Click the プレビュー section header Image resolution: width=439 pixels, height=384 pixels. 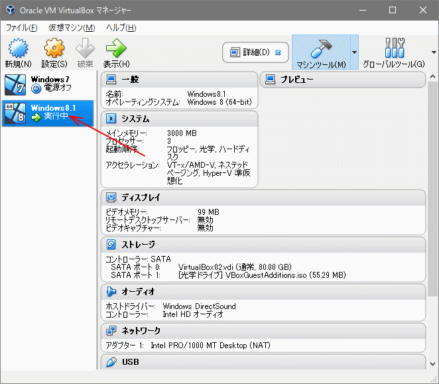(343, 80)
